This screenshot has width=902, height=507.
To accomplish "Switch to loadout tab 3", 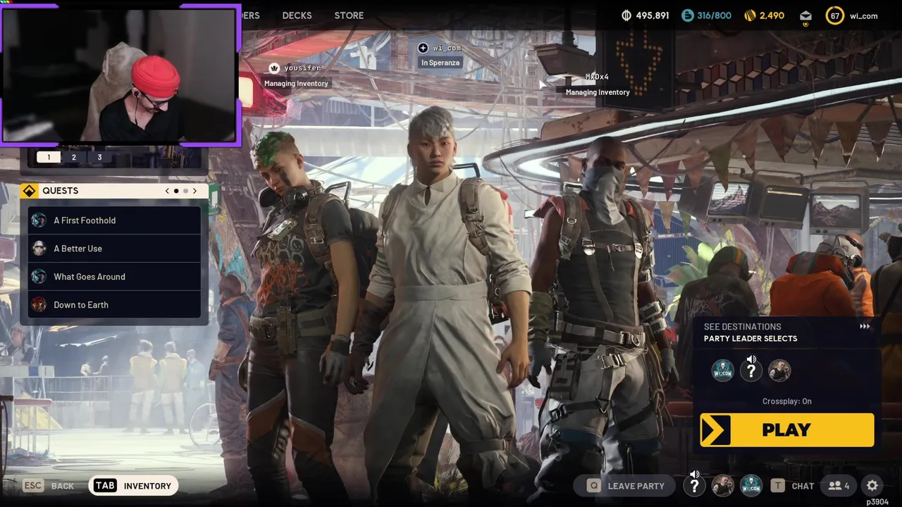I will (99, 157).
